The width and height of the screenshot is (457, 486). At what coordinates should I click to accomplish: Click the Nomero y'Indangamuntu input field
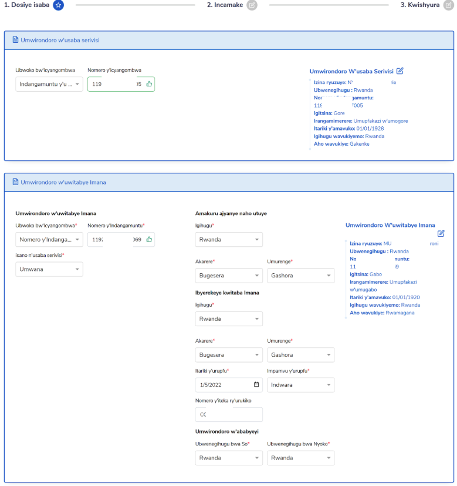pos(121,239)
